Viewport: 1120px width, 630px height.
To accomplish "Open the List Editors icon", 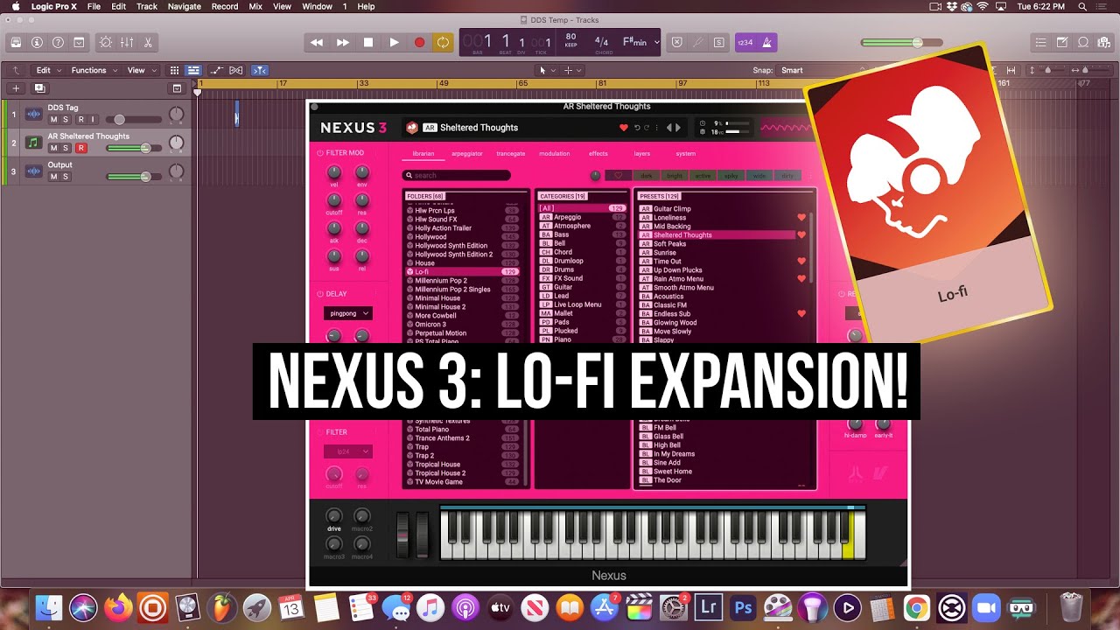I will [1040, 42].
